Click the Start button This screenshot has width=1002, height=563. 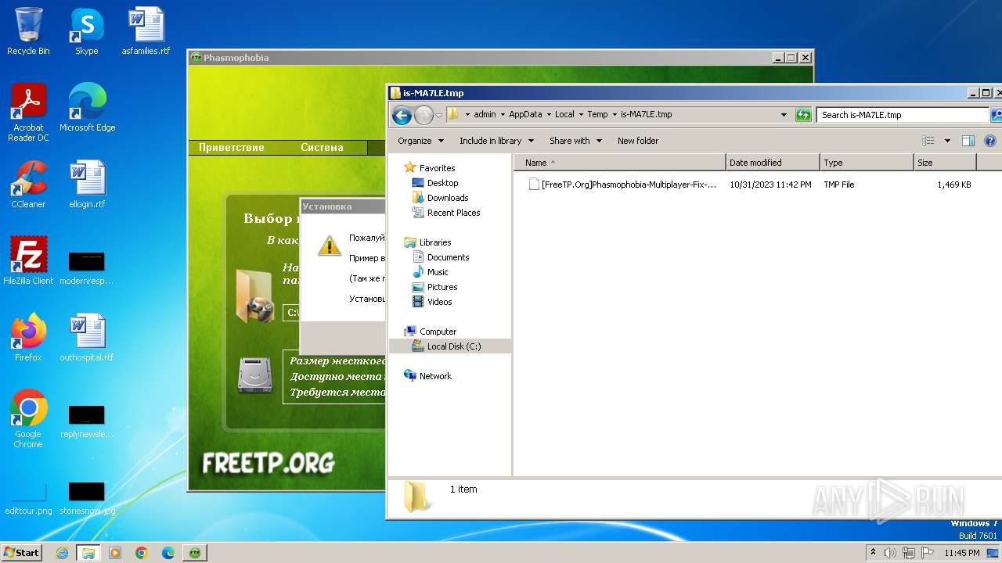[x=21, y=553]
